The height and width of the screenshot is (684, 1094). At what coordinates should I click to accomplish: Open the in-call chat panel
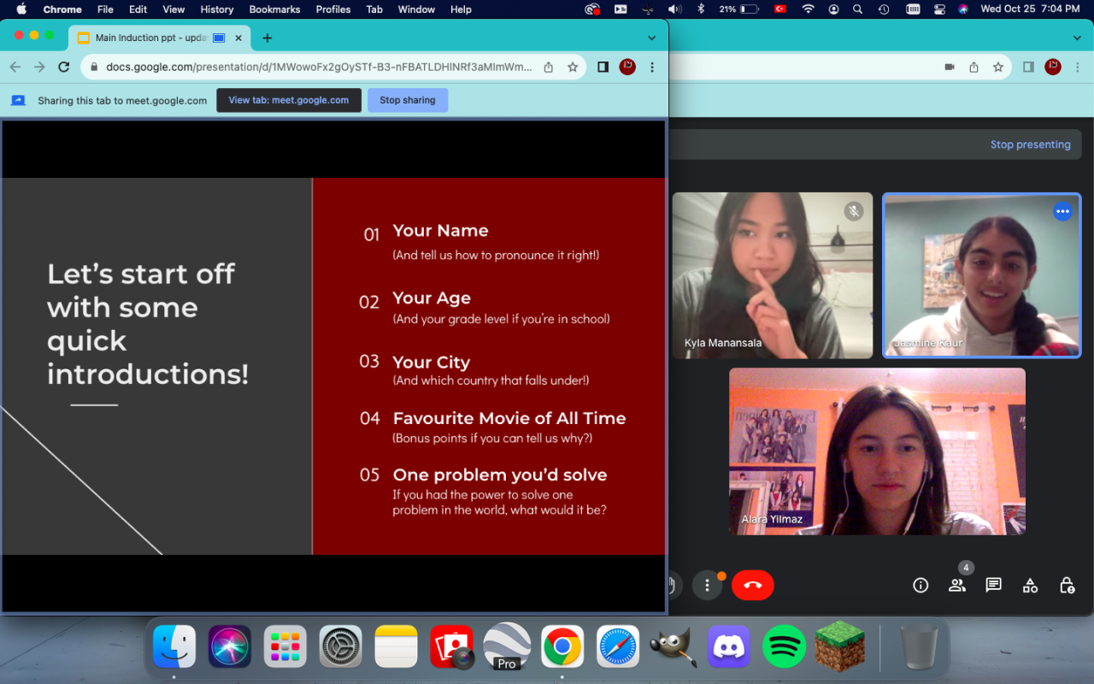pyautogui.click(x=993, y=586)
